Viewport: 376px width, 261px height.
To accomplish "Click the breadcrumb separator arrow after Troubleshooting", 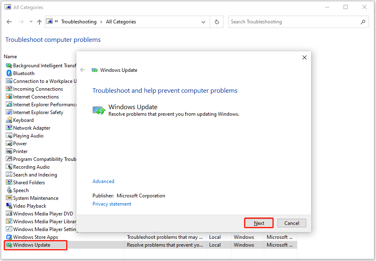I will coord(101,22).
